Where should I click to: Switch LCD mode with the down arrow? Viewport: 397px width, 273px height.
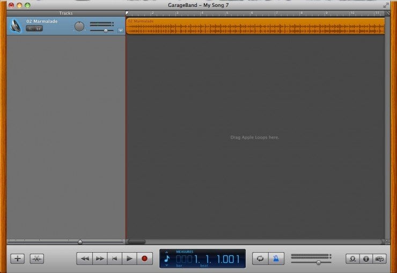(x=167, y=265)
